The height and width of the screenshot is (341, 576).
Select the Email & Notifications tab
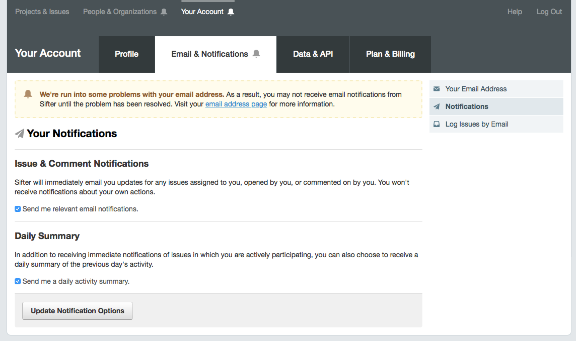tap(216, 54)
